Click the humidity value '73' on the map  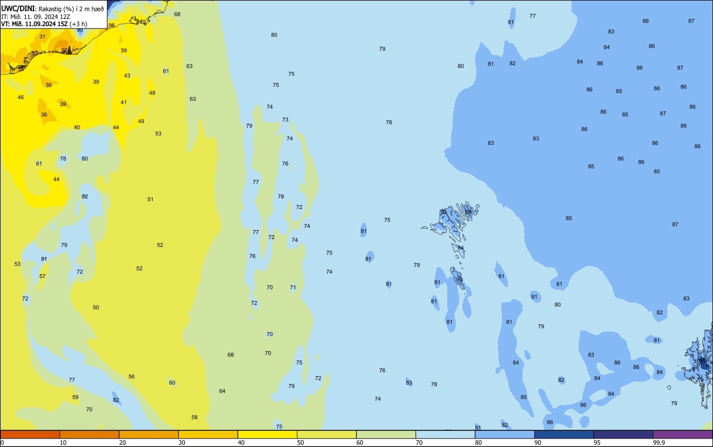(285, 120)
